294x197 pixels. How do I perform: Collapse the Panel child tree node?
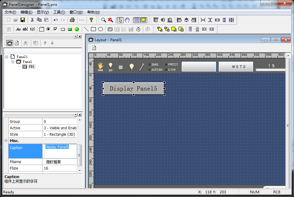13,62
